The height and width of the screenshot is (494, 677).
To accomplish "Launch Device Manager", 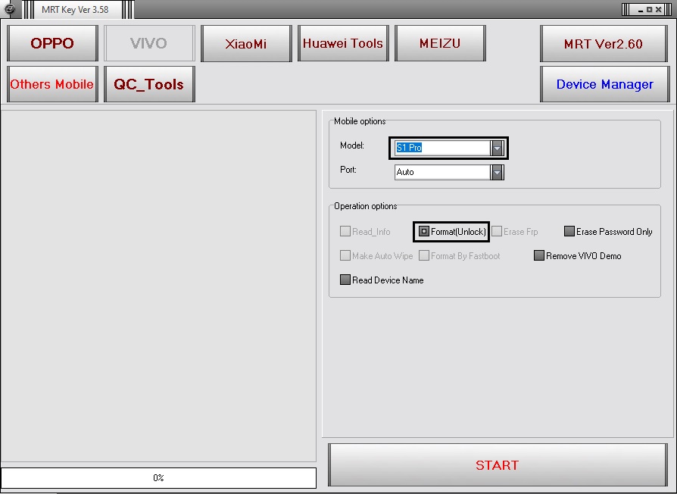I will (x=604, y=84).
